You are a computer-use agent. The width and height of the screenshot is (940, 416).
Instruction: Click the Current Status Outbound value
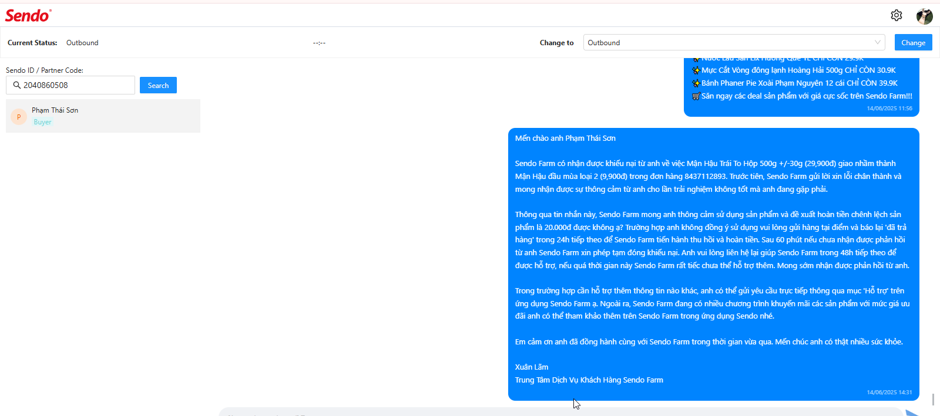82,43
